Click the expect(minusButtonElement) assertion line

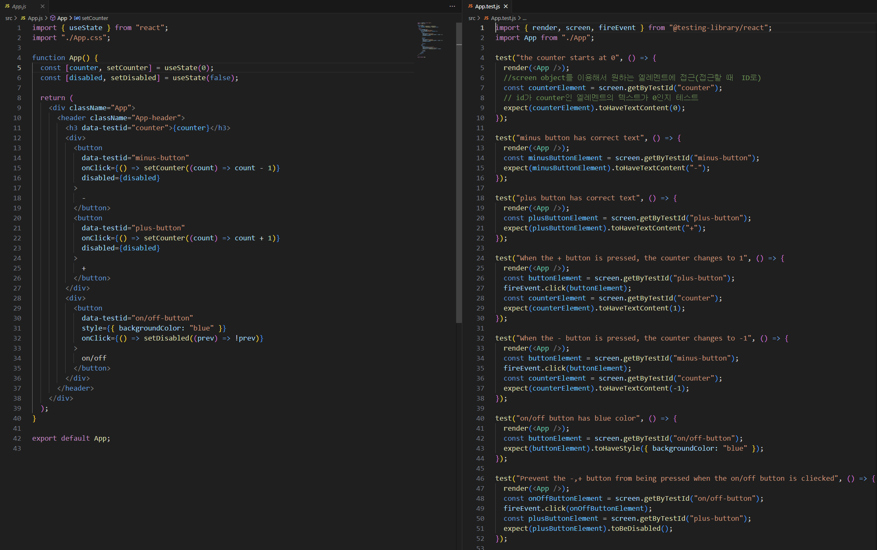tap(607, 168)
